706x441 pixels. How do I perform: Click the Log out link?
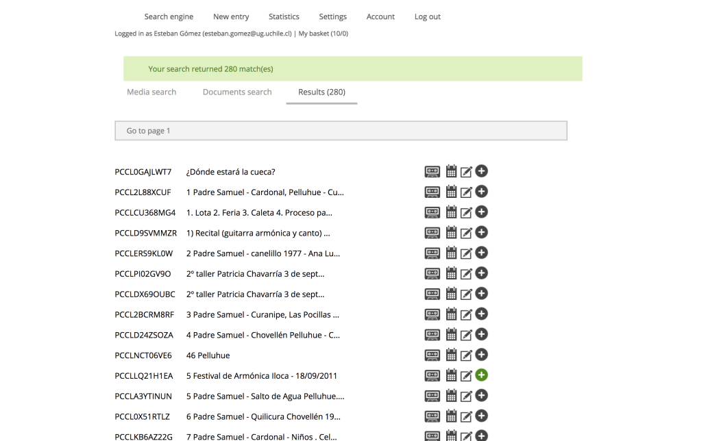tap(428, 16)
